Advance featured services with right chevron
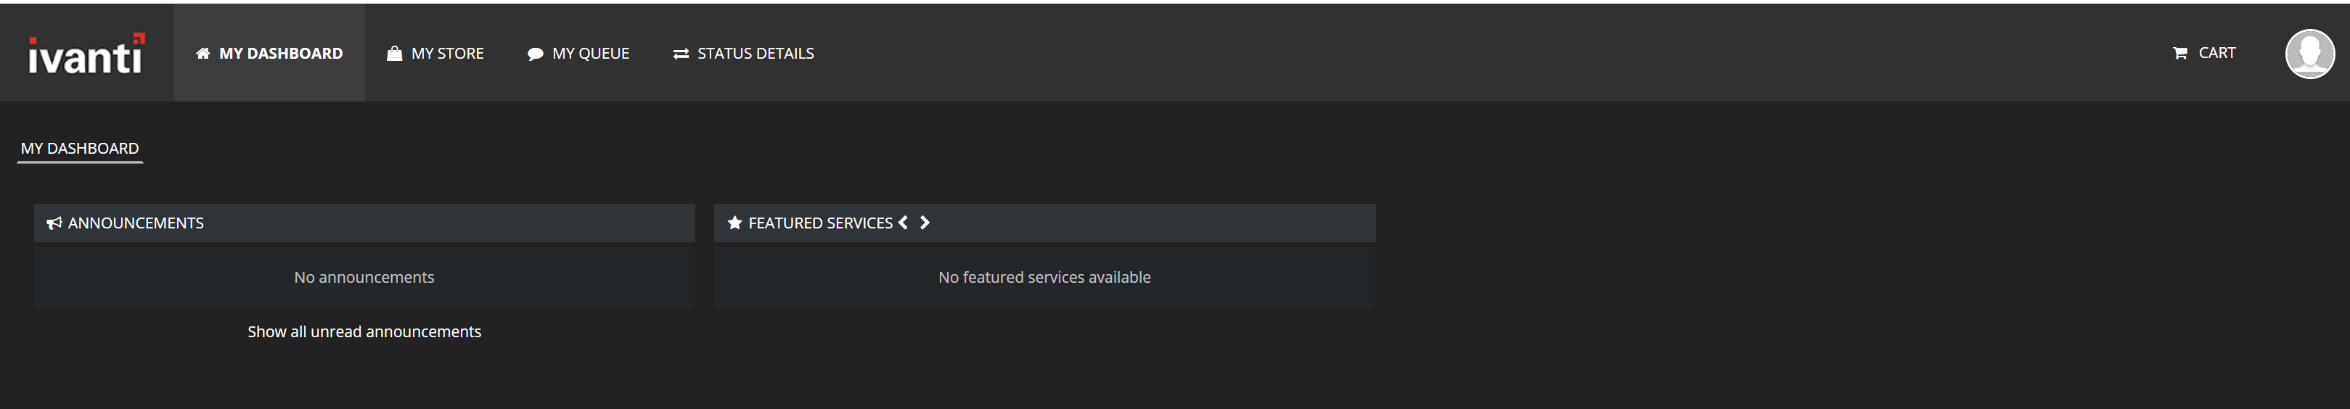The width and height of the screenshot is (2350, 409). point(924,223)
